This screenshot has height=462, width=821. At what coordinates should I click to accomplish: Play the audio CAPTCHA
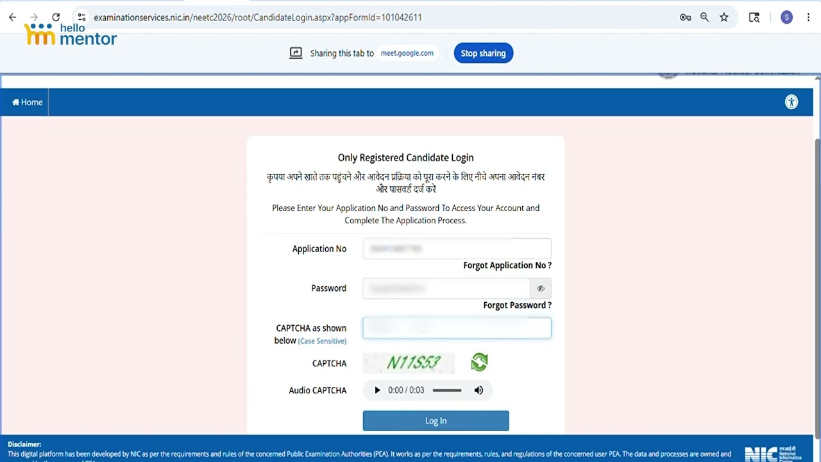pos(377,390)
